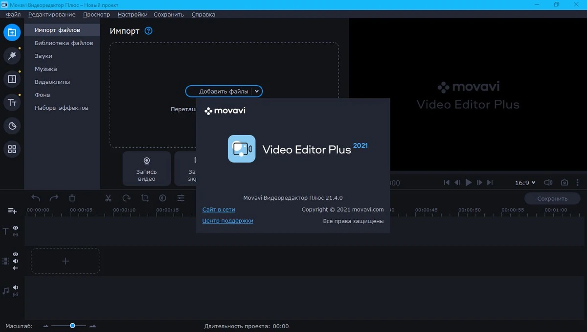Toggle preview volume speaker icon
Viewport: 587px width, 332px height.
[x=548, y=183]
